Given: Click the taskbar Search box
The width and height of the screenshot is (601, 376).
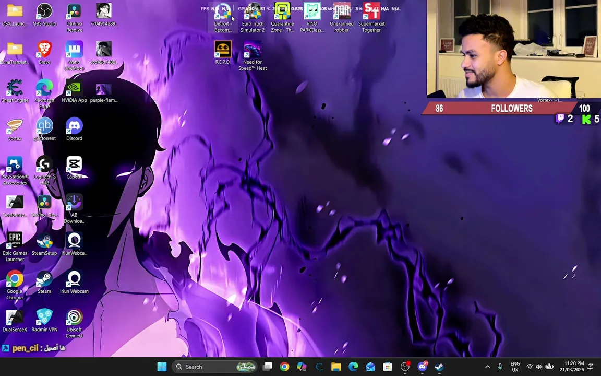Looking at the screenshot, I should click(x=214, y=367).
